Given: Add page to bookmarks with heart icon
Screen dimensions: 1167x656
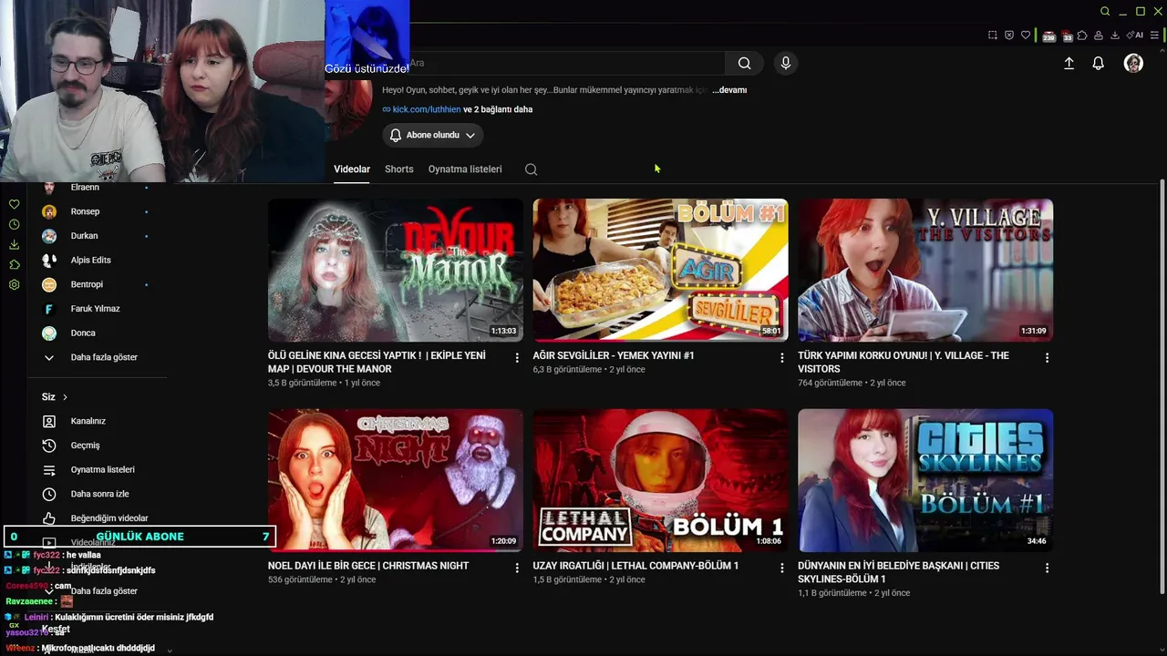Looking at the screenshot, I should coord(1026,36).
